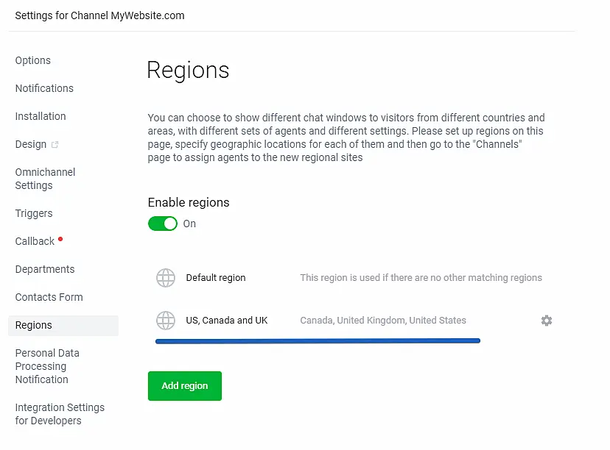Viewport: 610px width, 450px height.
Task: Navigate to Callback settings
Action: point(35,241)
